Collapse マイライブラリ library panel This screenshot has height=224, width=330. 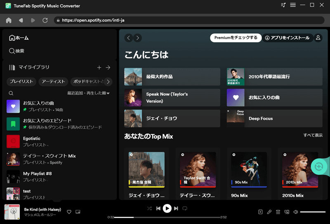[x=29, y=67]
